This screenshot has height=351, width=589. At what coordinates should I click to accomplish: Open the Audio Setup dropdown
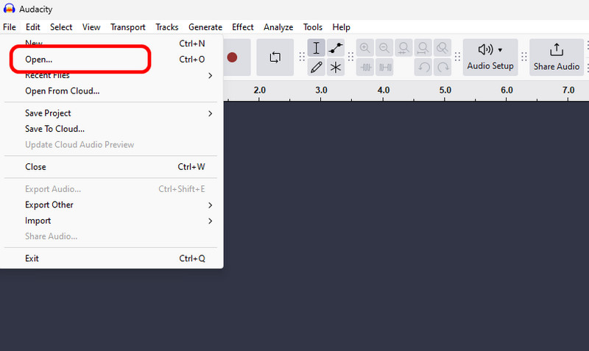pyautogui.click(x=490, y=57)
